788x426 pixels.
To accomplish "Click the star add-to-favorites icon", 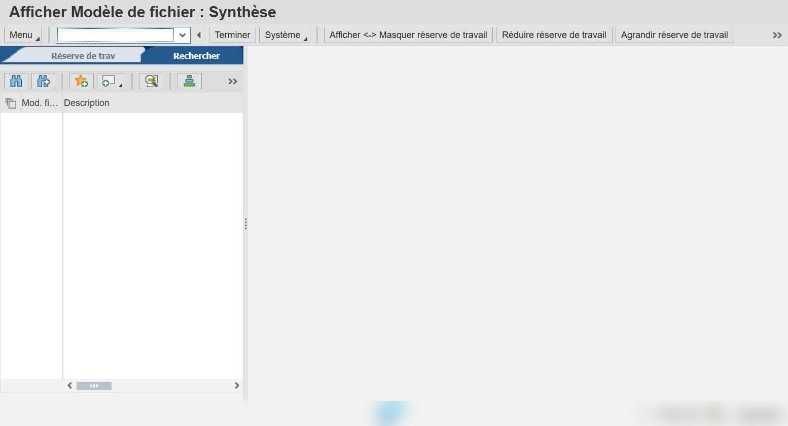I will 81,81.
